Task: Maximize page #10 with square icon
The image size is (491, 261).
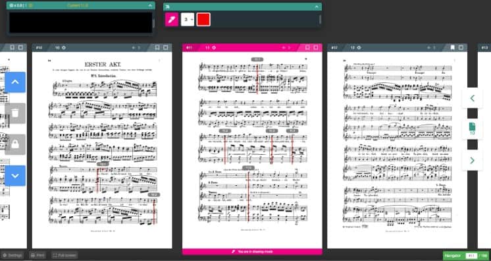Action: click(166, 47)
